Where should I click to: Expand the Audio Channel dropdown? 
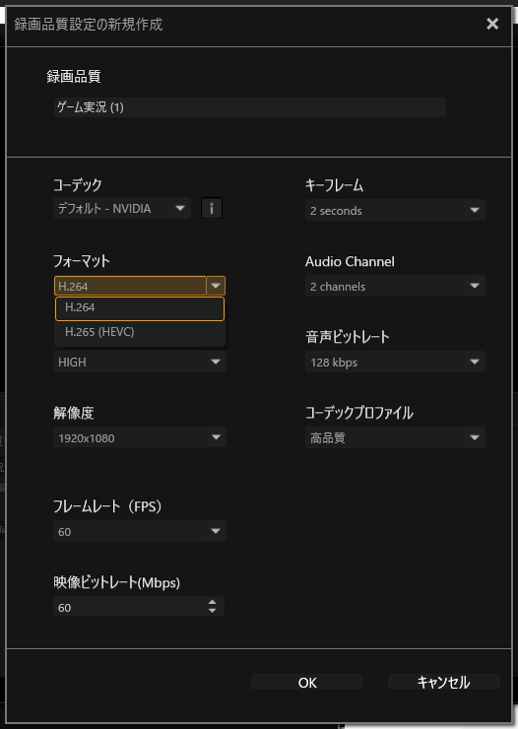point(395,286)
